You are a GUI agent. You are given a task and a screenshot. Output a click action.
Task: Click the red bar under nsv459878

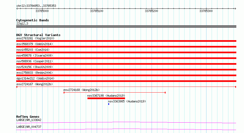(x=126, y=58)
